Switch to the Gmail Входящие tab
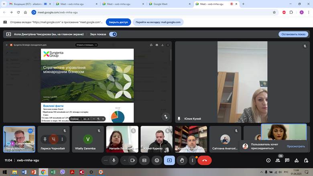 (28, 4)
